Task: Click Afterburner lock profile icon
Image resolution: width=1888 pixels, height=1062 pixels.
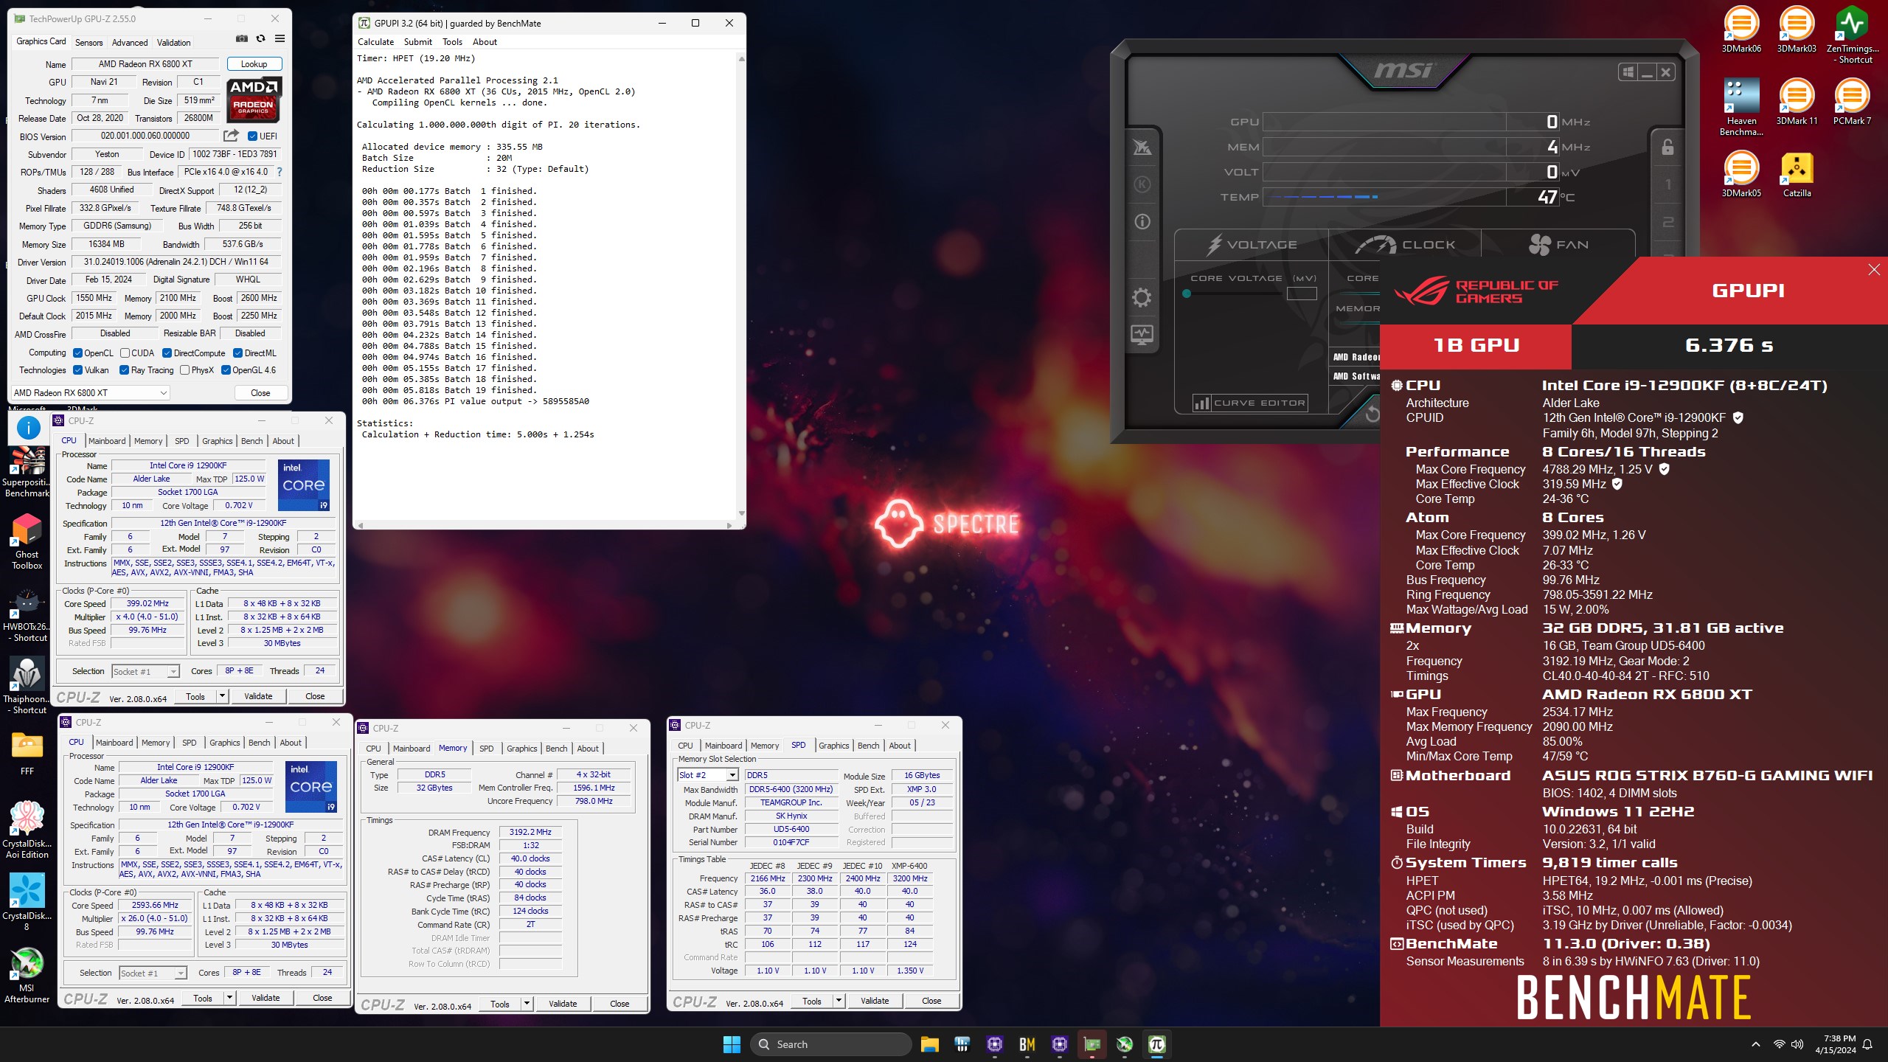Action: 1667,147
